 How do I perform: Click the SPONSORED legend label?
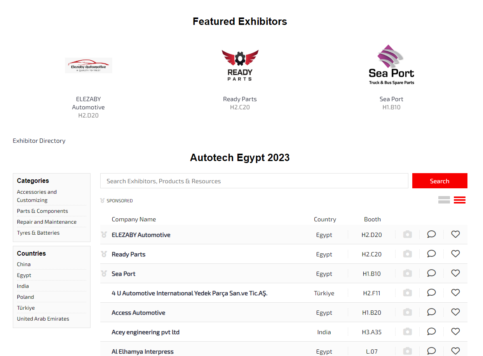[x=120, y=201]
